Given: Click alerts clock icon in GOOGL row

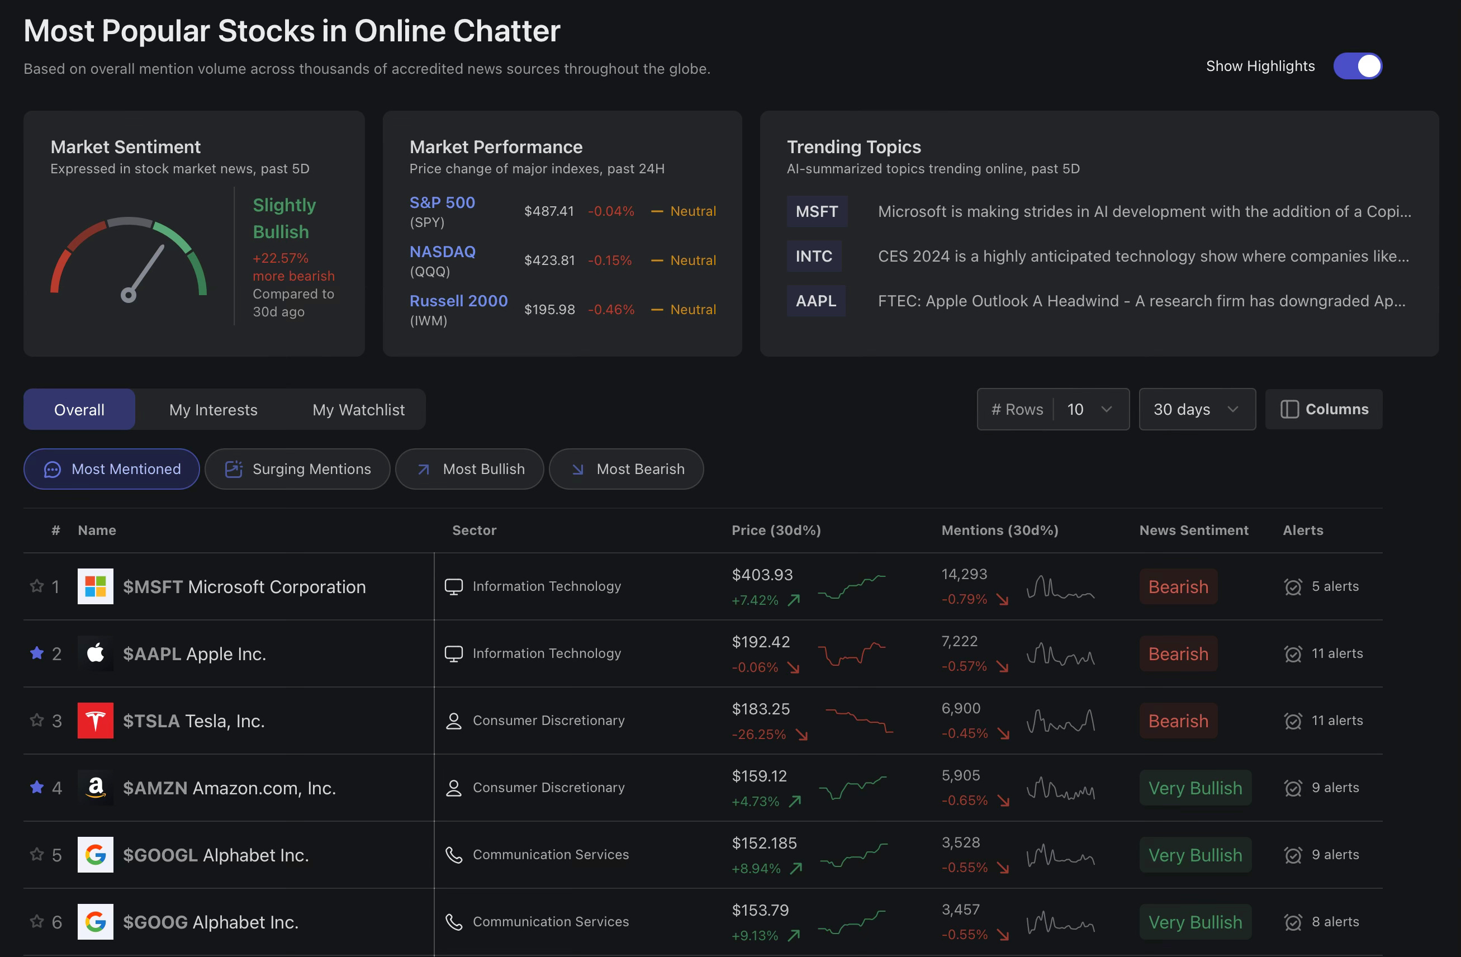Looking at the screenshot, I should point(1293,855).
